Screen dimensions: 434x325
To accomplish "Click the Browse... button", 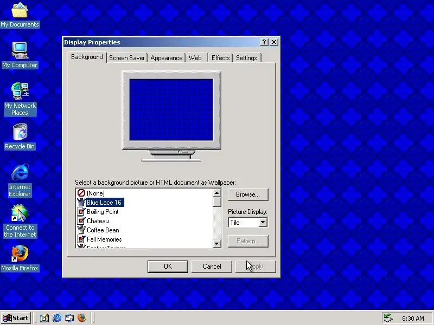I will (248, 194).
